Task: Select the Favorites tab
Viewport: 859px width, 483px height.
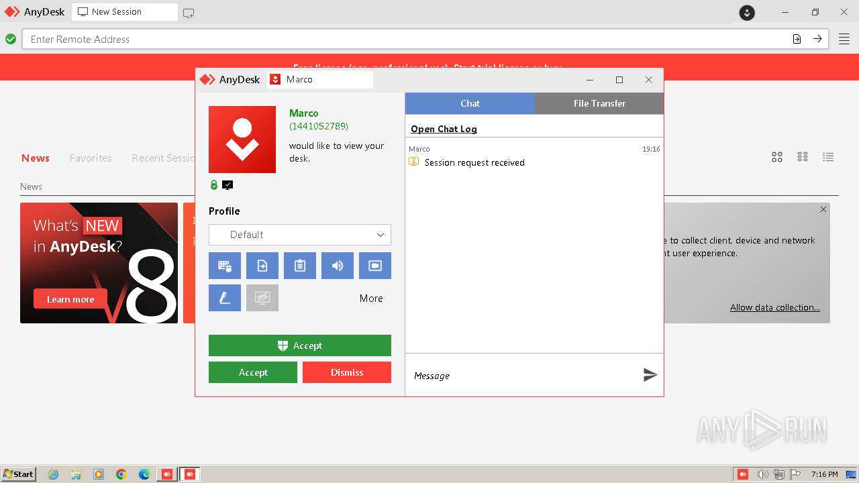Action: (x=91, y=158)
